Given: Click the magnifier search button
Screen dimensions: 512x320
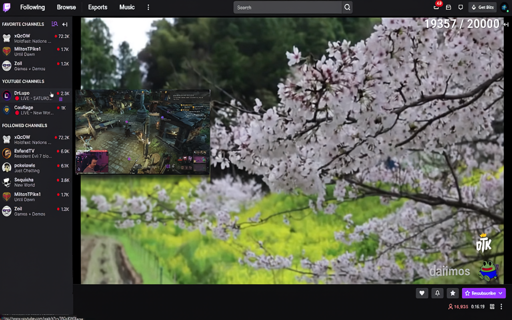Looking at the screenshot, I should click(347, 7).
